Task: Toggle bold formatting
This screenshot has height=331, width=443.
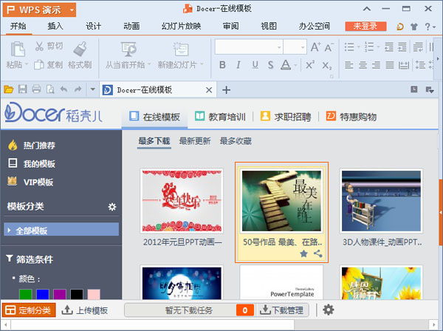Action: click(222, 65)
